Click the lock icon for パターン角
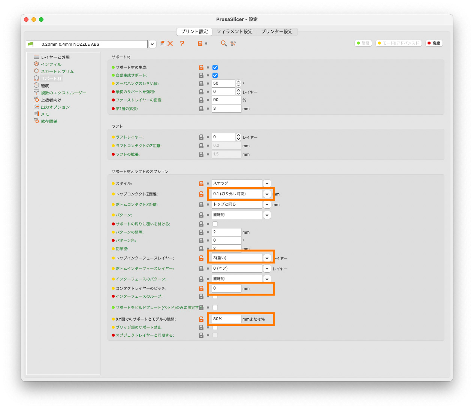Viewport: 474px width, 409px height. click(201, 240)
